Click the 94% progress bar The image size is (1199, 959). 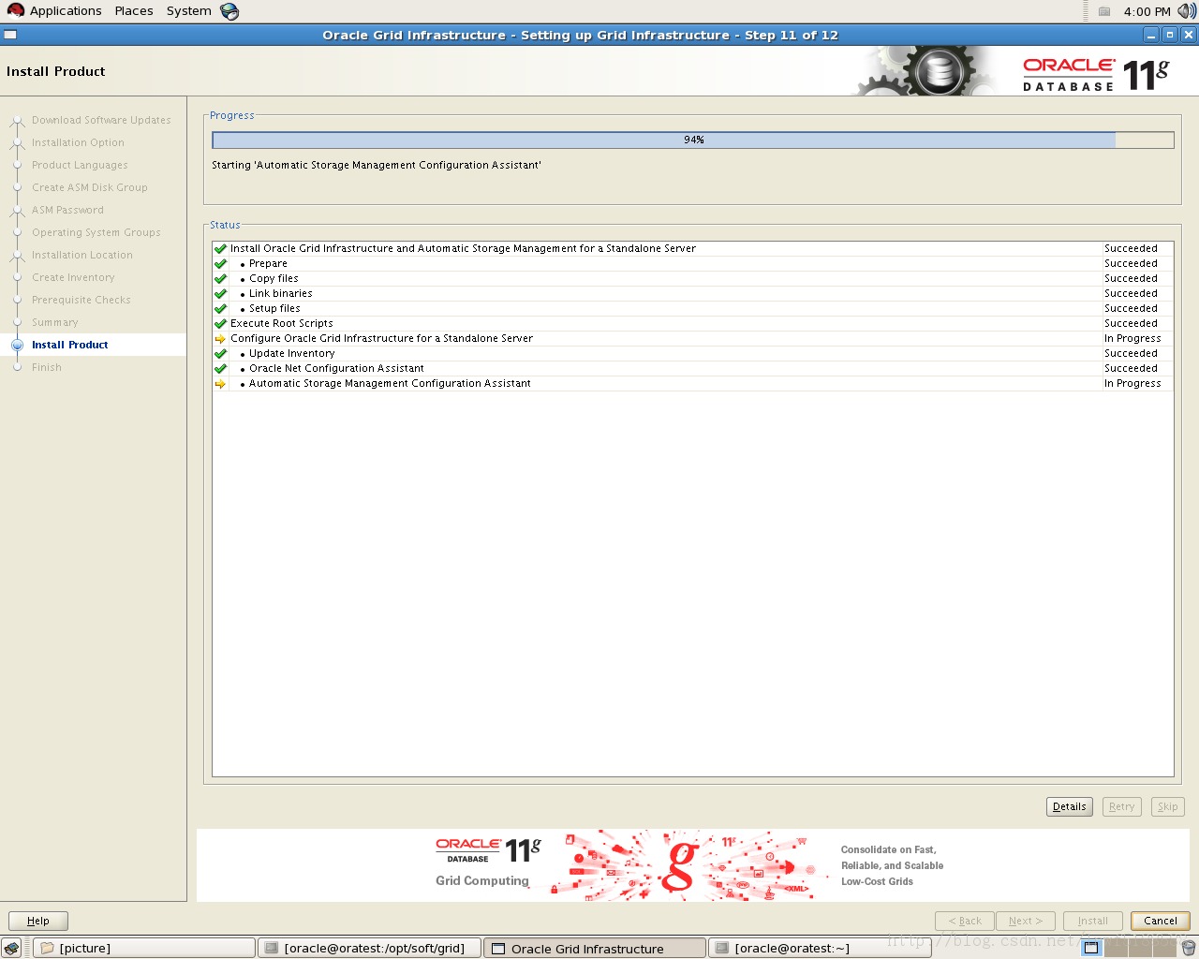pos(693,140)
